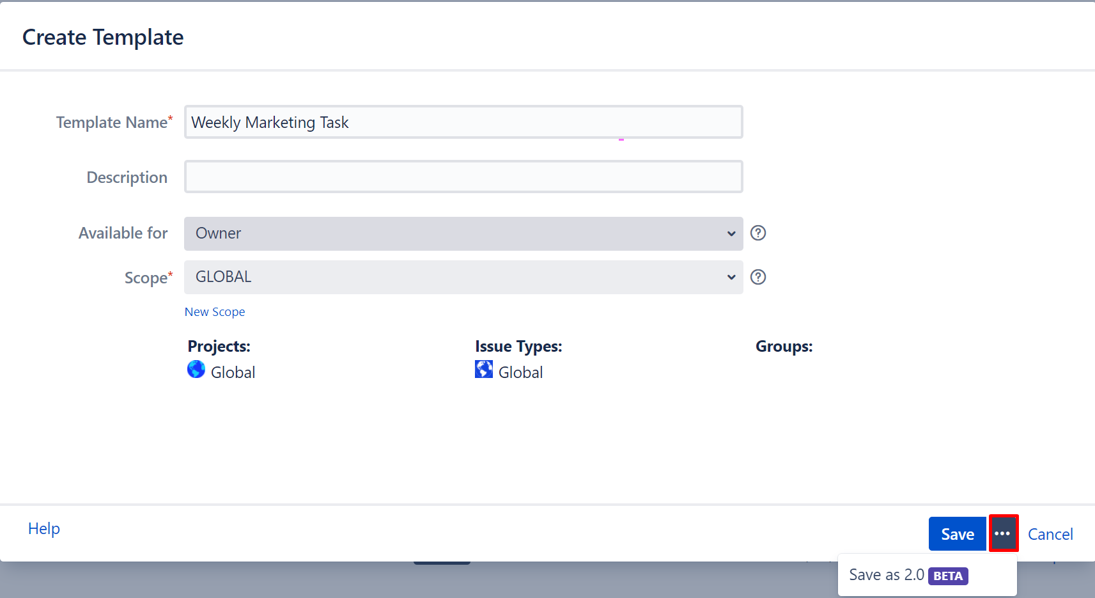The height and width of the screenshot is (598, 1095).
Task: Click the globe icon under Projects
Action: tap(196, 369)
